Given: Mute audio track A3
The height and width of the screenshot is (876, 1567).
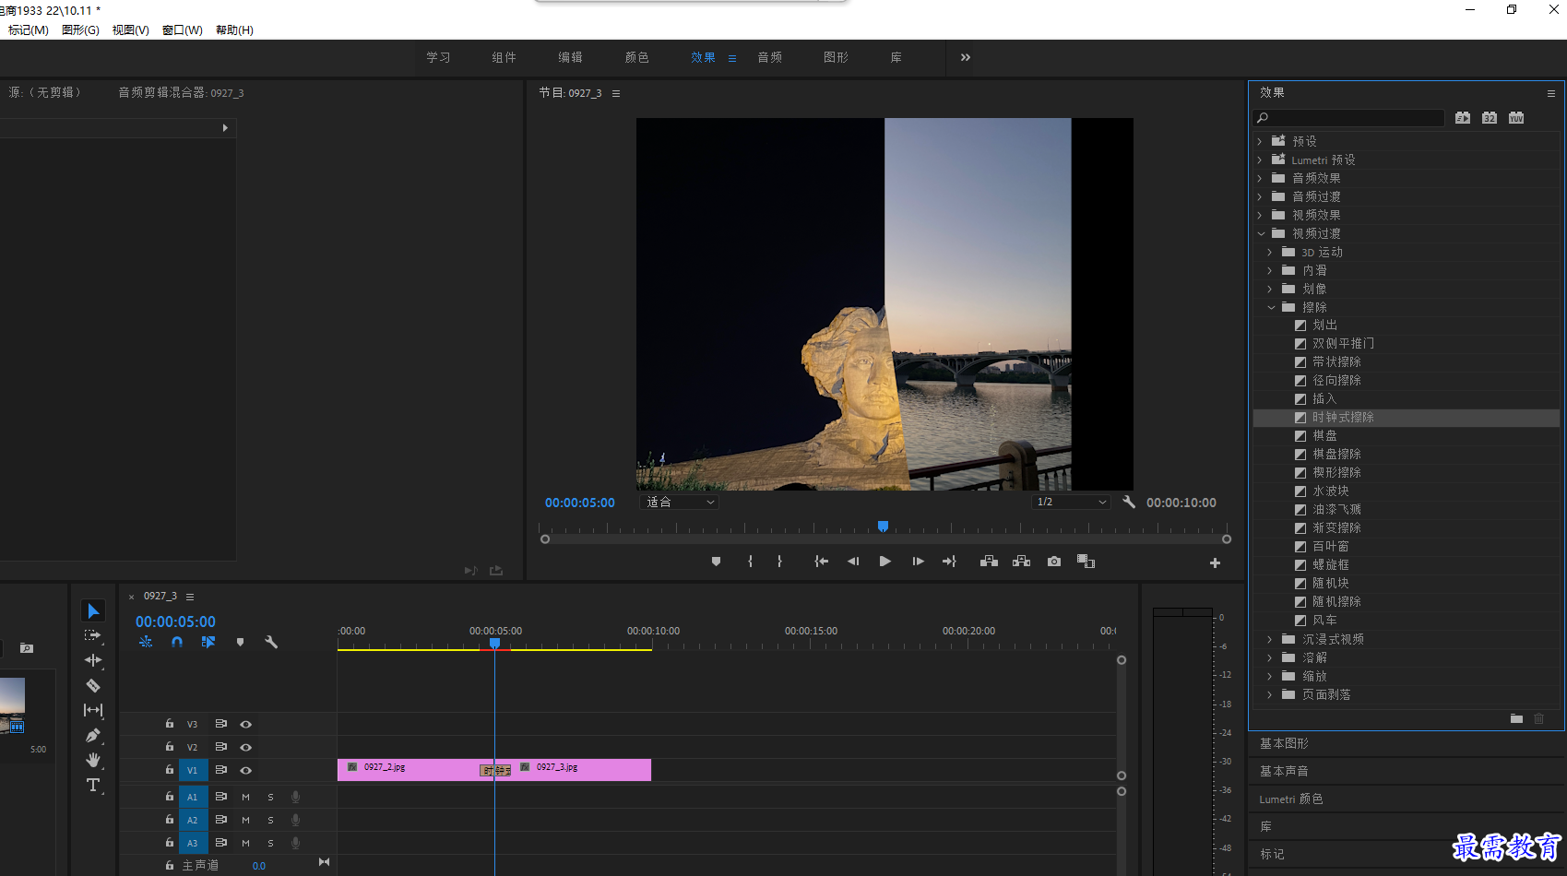Looking at the screenshot, I should tap(245, 843).
